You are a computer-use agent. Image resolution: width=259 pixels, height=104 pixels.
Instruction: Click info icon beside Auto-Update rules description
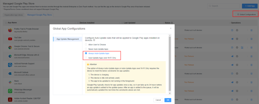(x=94, y=40)
